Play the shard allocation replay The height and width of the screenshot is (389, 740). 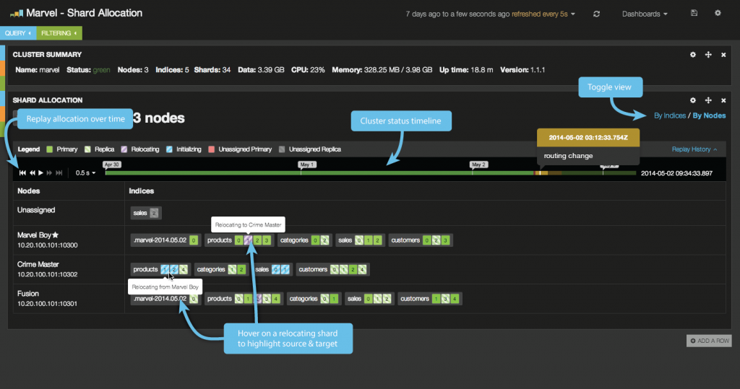point(41,173)
